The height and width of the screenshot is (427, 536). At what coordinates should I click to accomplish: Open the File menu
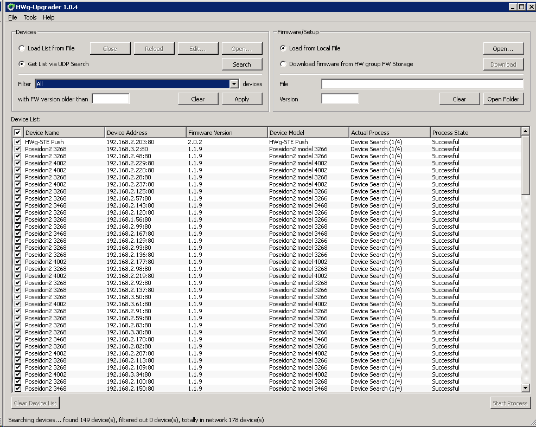[x=12, y=17]
